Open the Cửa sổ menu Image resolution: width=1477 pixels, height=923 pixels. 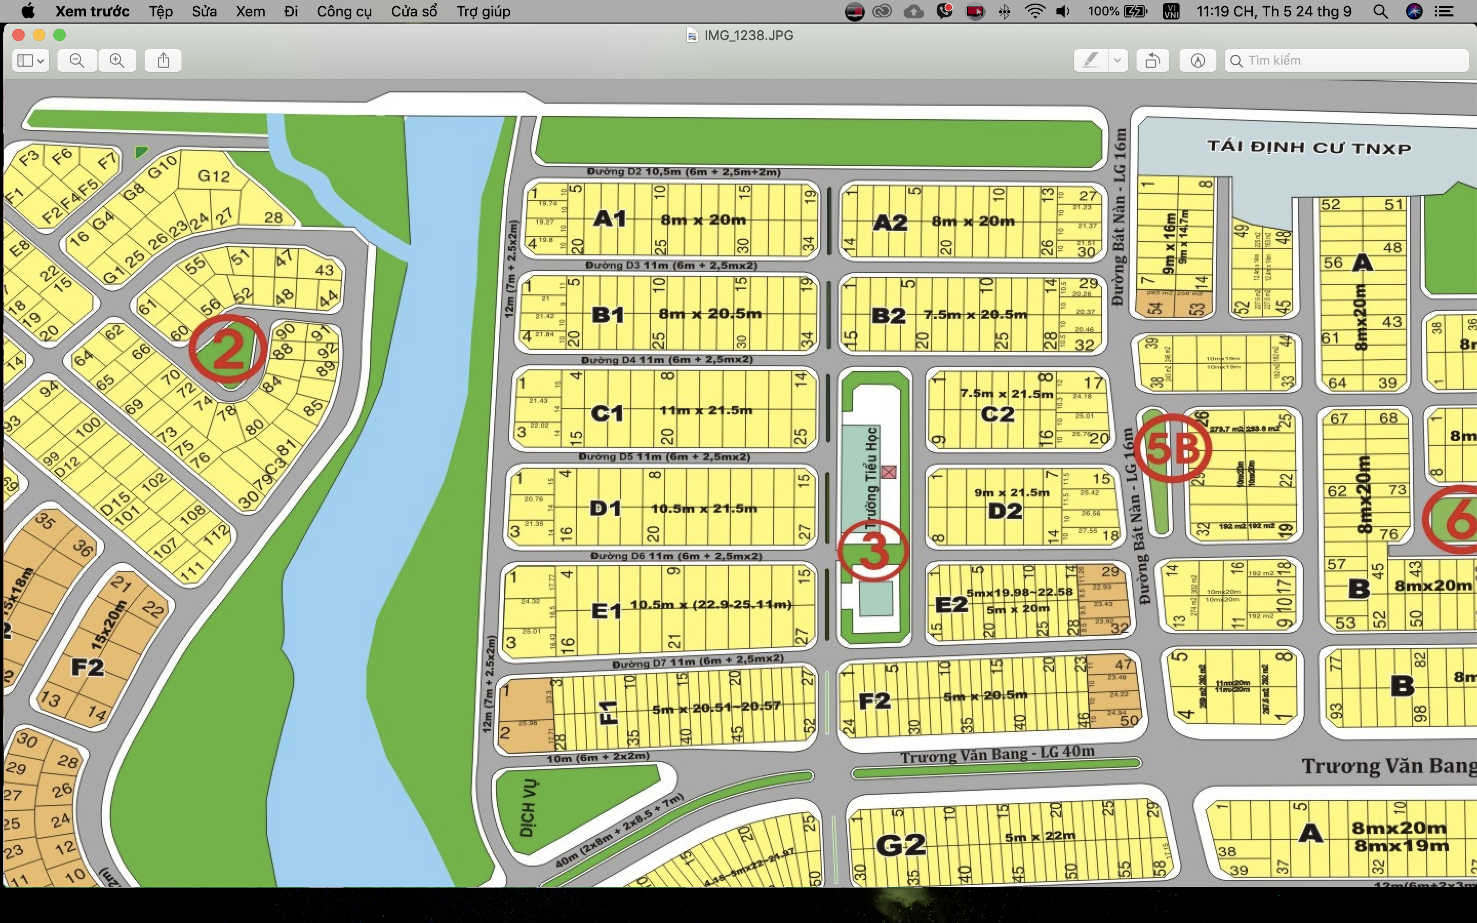click(414, 11)
